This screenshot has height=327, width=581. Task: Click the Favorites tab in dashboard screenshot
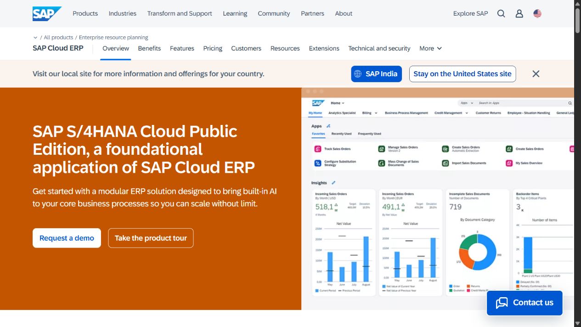click(x=318, y=134)
